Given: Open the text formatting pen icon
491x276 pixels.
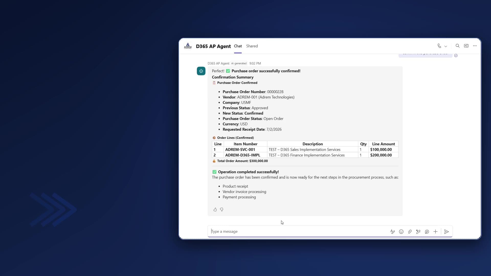Looking at the screenshot, I should coord(393,232).
